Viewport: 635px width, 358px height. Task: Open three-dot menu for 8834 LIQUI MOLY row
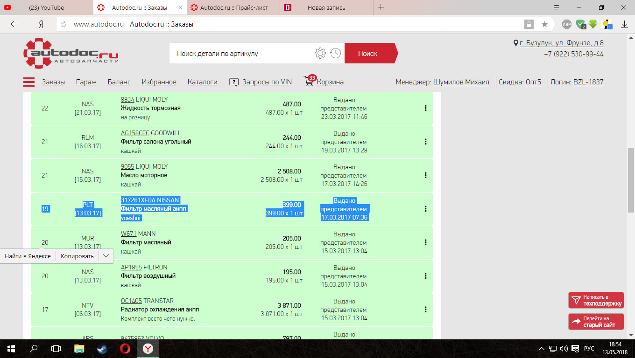point(425,108)
